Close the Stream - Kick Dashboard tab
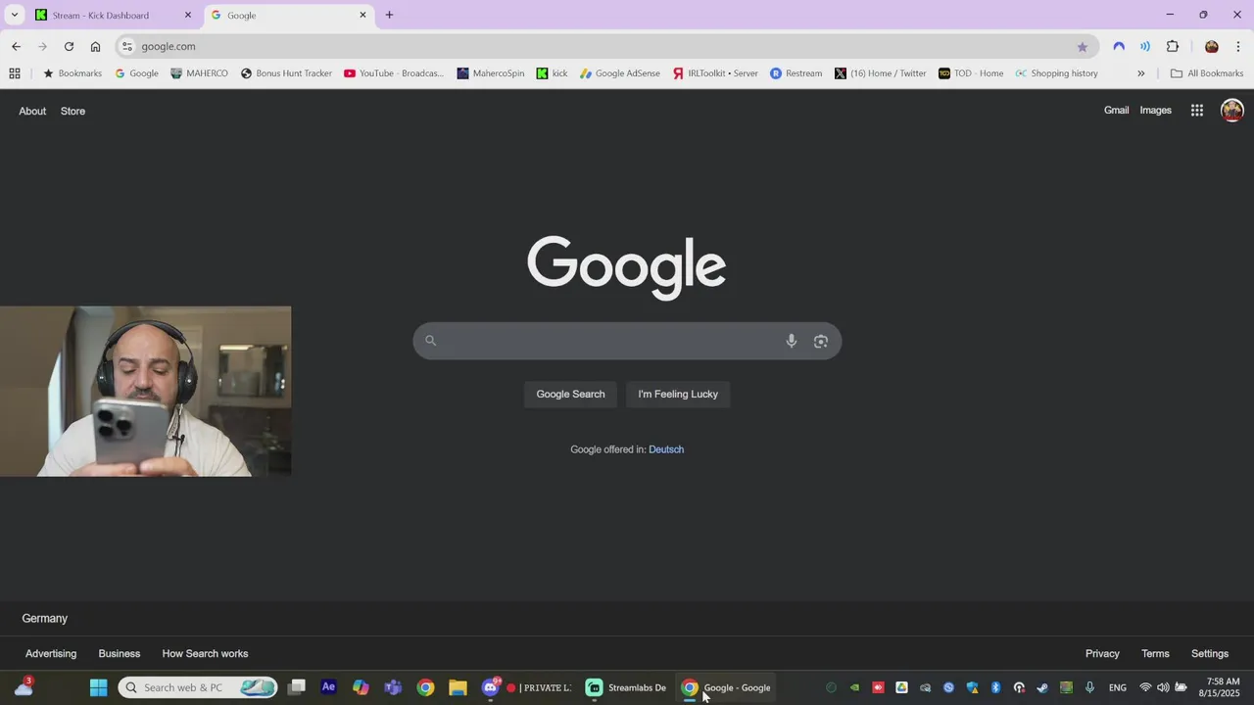The height and width of the screenshot is (705, 1254). pos(188,15)
